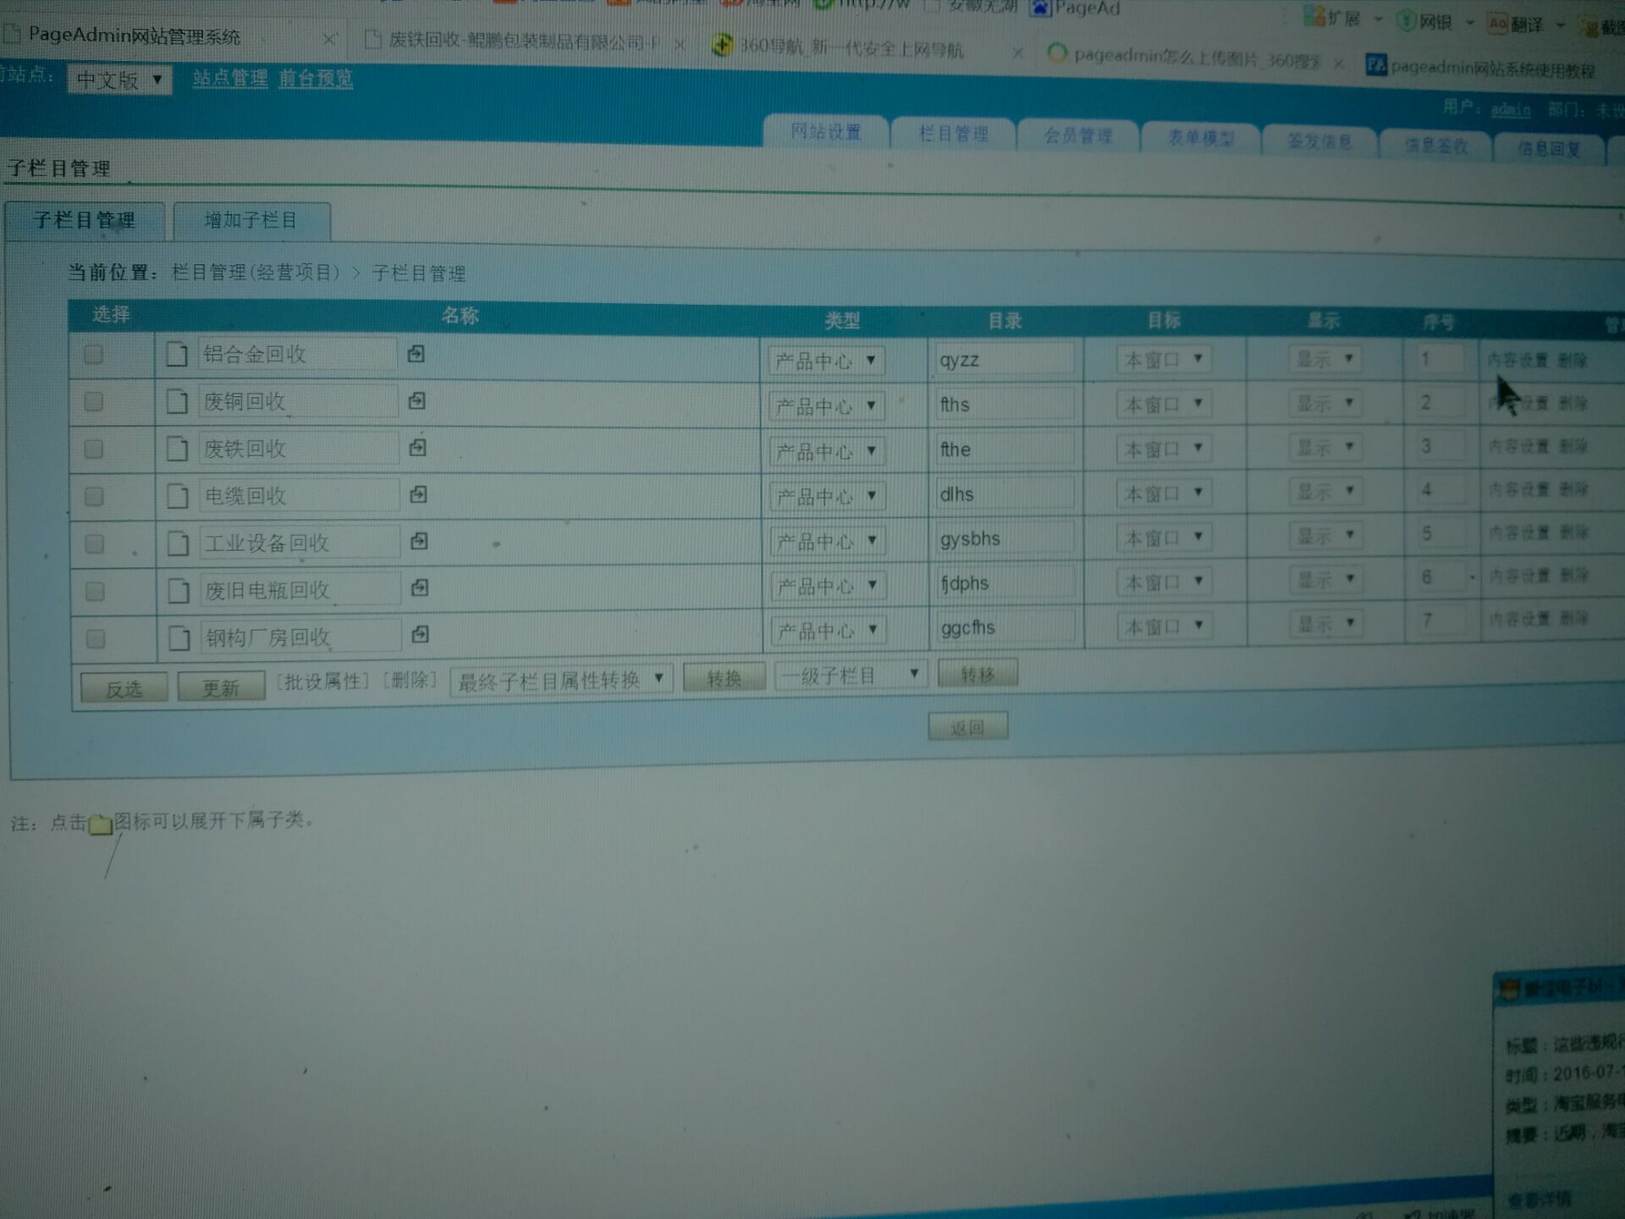Click the page icon beside 工业设备回收
This screenshot has height=1219, width=1625.
click(x=178, y=543)
